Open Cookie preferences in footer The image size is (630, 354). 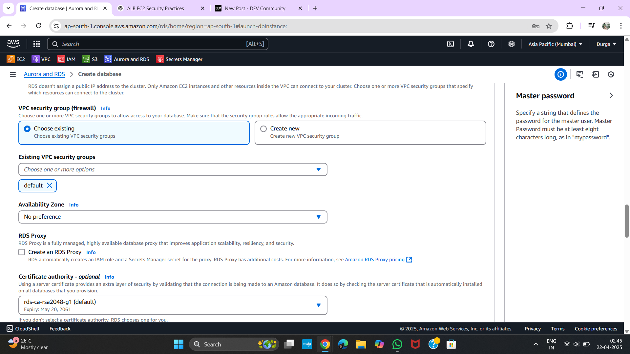596,329
